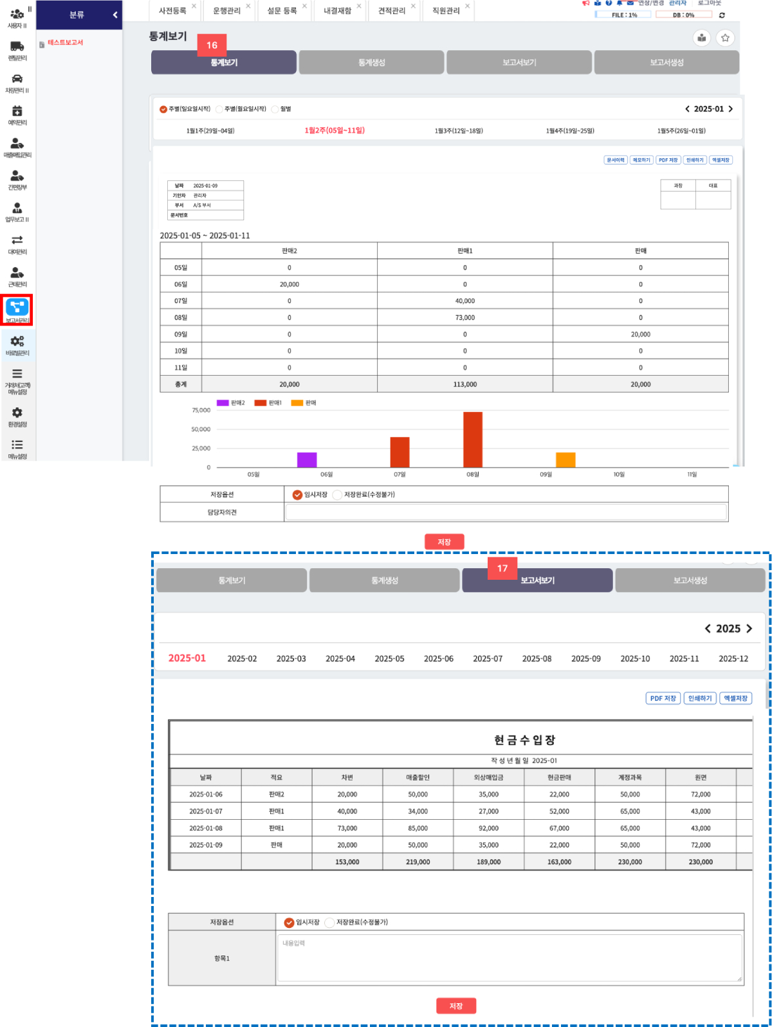
Task: Select 임시저장 in the lower report panel
Action: pyautogui.click(x=289, y=923)
